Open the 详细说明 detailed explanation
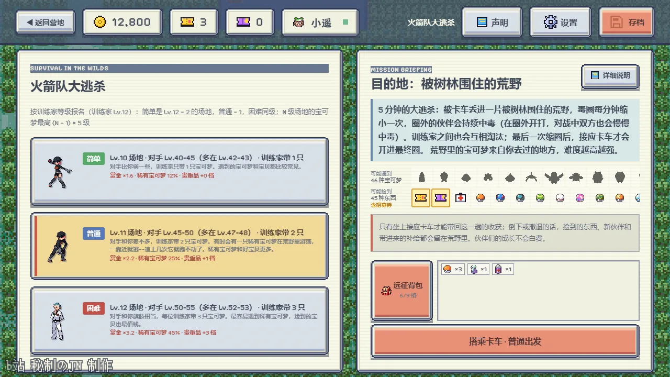 pyautogui.click(x=610, y=76)
